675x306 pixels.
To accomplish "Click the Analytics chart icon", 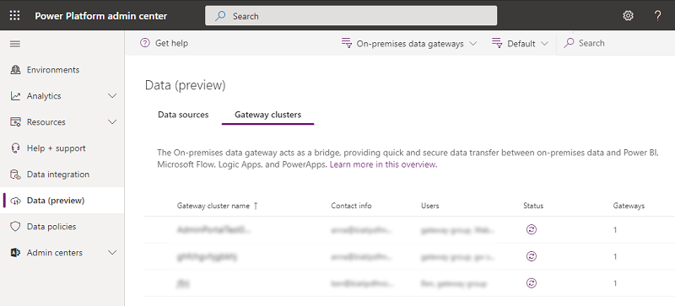I will (x=15, y=96).
